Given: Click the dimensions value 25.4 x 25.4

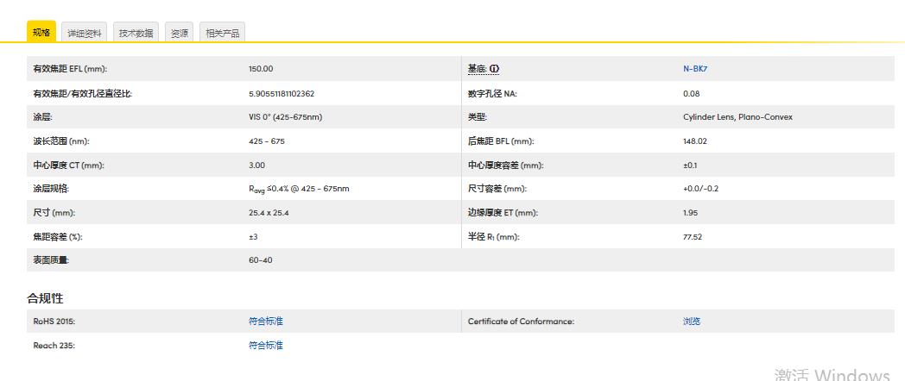Looking at the screenshot, I should [269, 213].
